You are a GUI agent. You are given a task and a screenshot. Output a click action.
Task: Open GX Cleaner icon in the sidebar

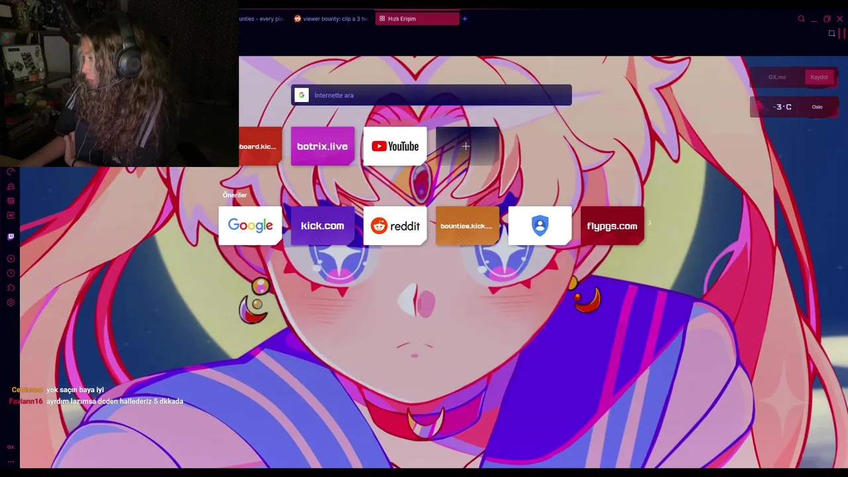(x=11, y=187)
